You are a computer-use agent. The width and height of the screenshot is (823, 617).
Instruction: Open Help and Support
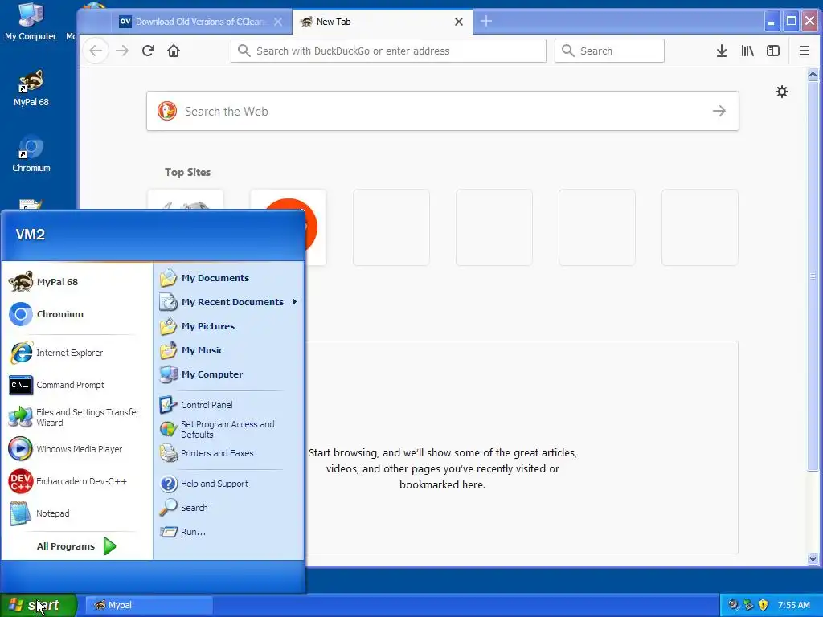click(x=229, y=484)
